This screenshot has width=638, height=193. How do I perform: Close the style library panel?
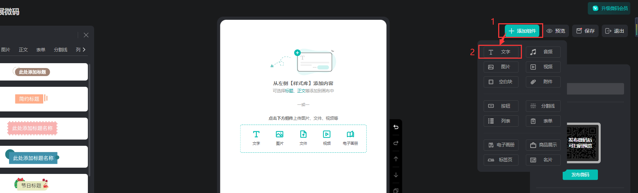pyautogui.click(x=86, y=35)
